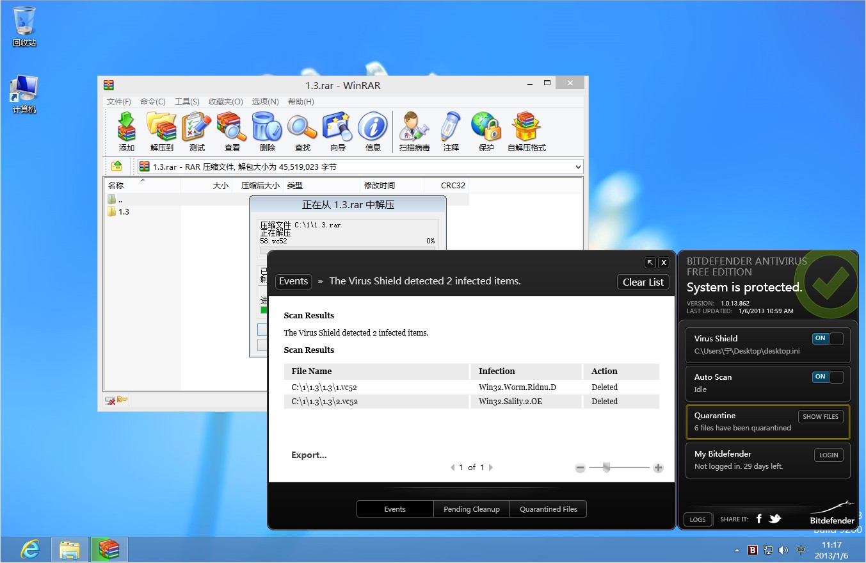866x563 pixels.
Task: Close the Bitdefender Events panel
Action: [x=664, y=263]
